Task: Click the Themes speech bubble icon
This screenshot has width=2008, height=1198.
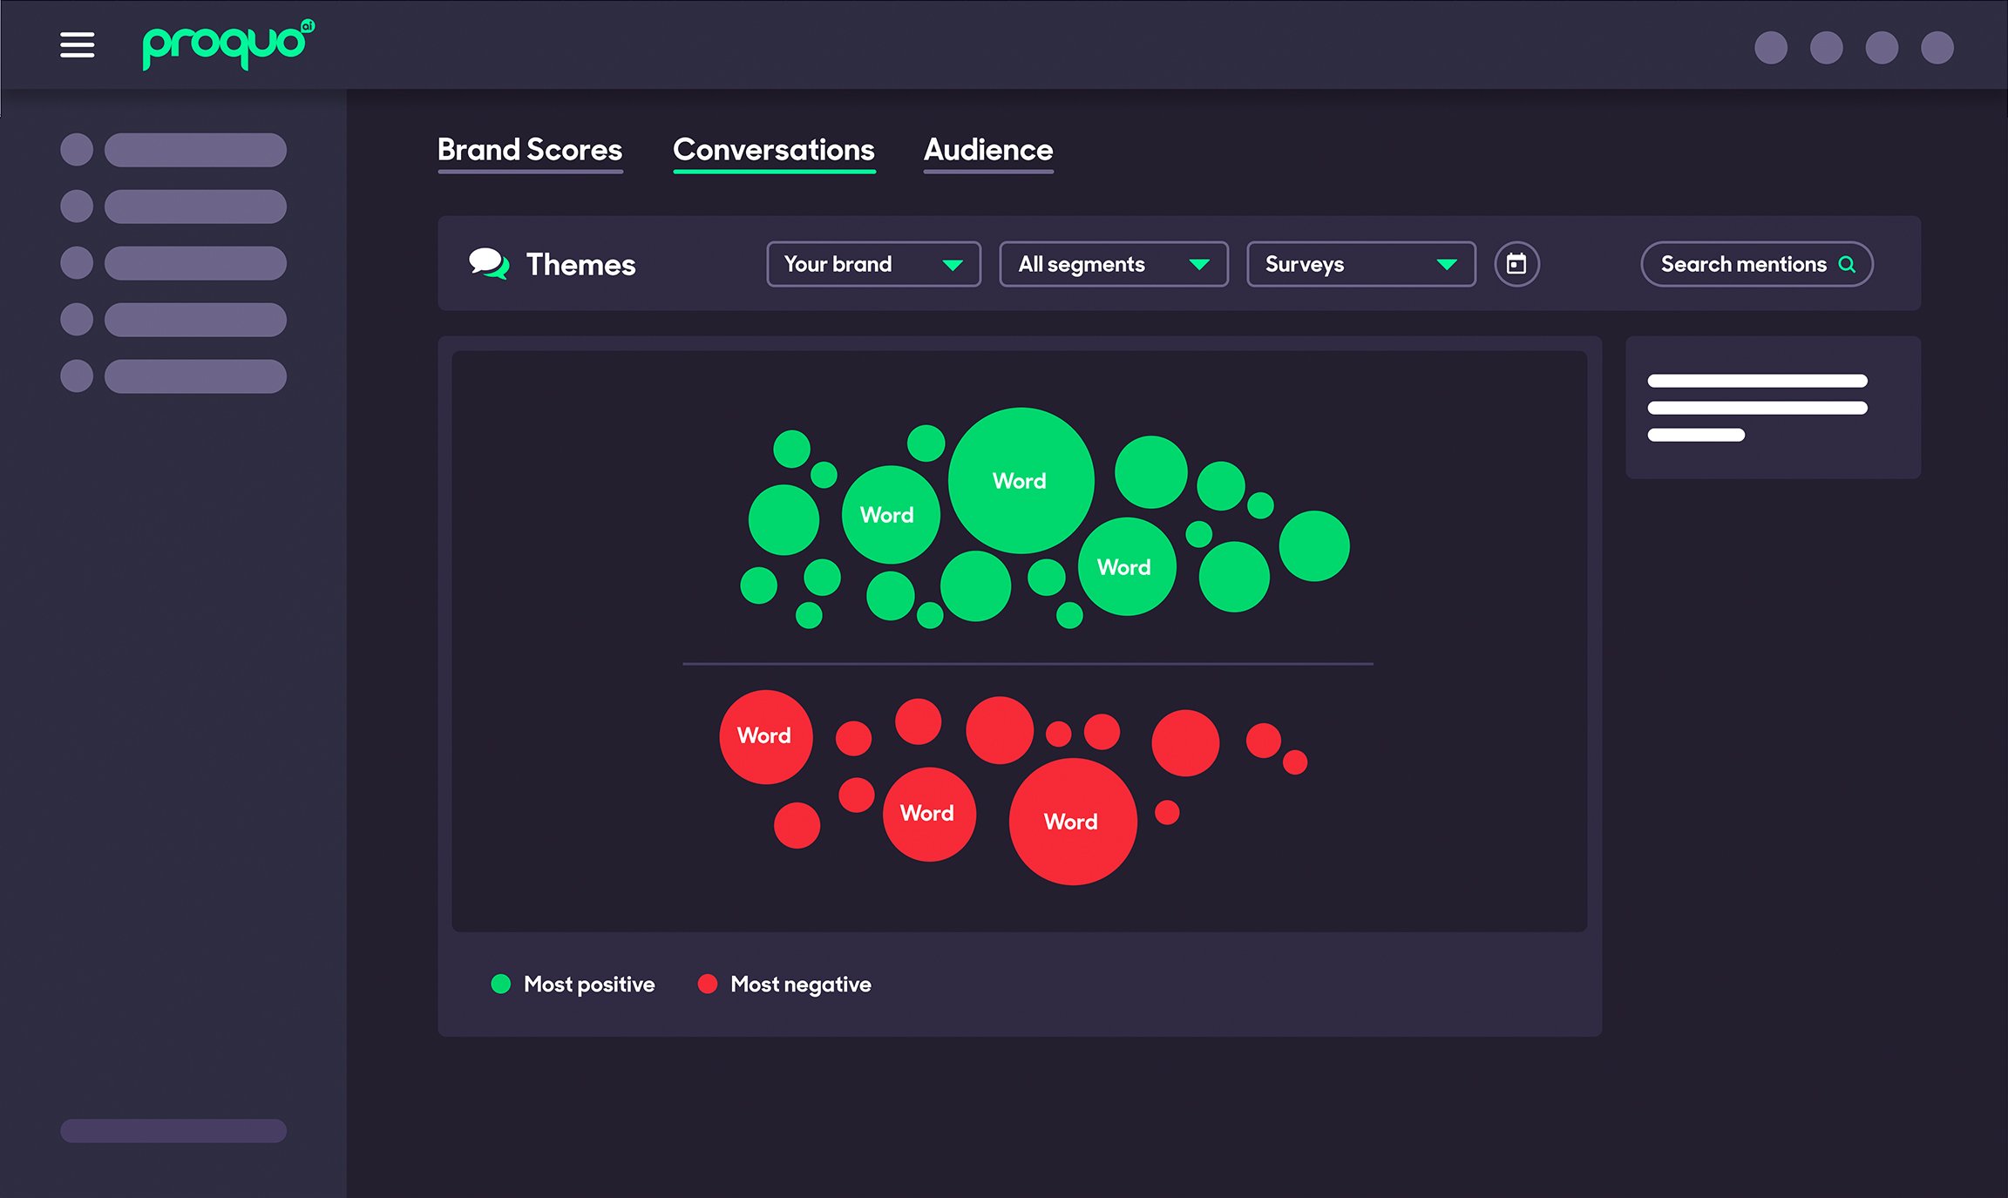Action: [x=489, y=263]
